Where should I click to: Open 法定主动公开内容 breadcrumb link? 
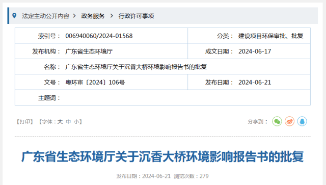pyautogui.click(x=45, y=16)
